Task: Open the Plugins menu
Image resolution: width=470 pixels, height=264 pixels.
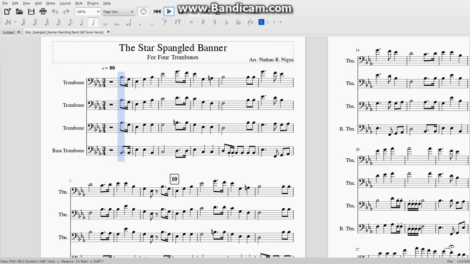Action: pos(93,3)
